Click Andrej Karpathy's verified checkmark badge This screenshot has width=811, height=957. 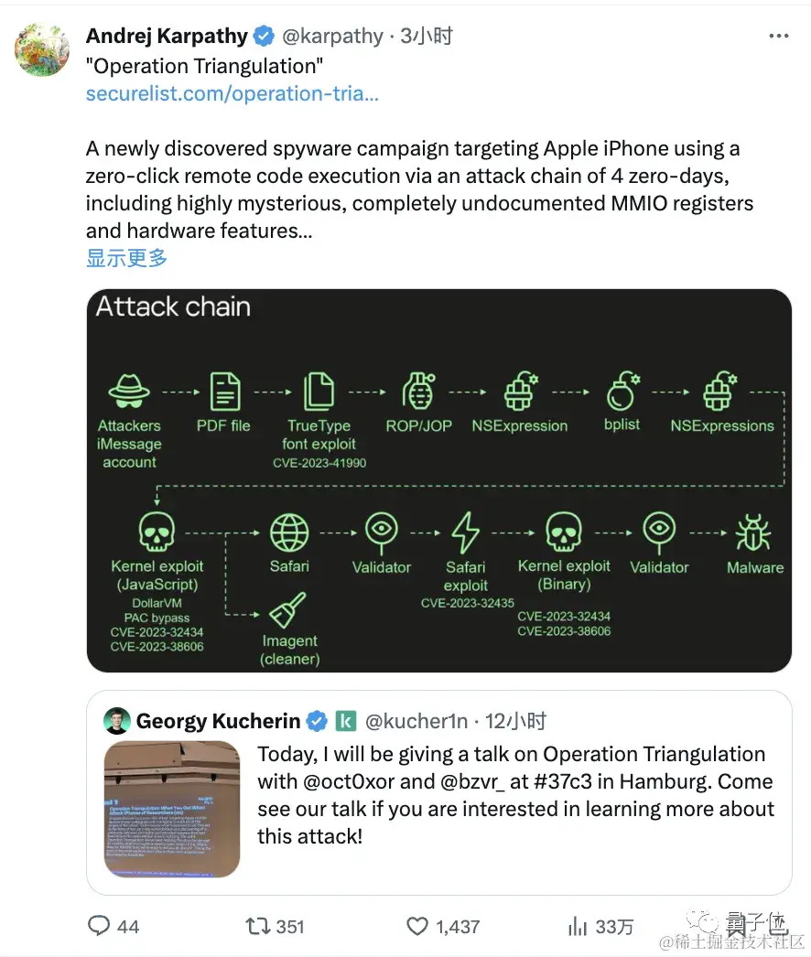click(263, 36)
